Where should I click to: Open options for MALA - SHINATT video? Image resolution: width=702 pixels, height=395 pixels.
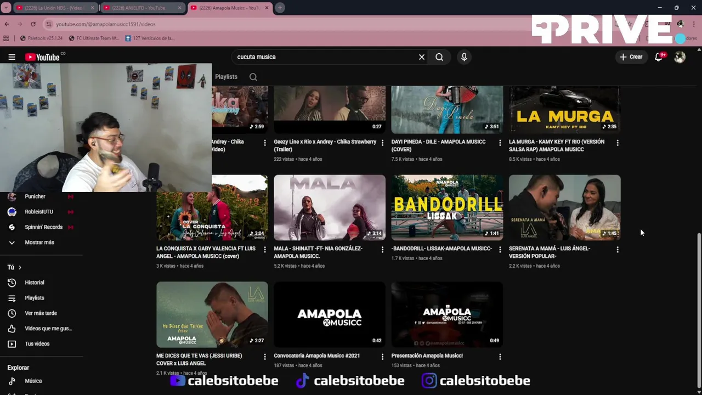coord(382,250)
